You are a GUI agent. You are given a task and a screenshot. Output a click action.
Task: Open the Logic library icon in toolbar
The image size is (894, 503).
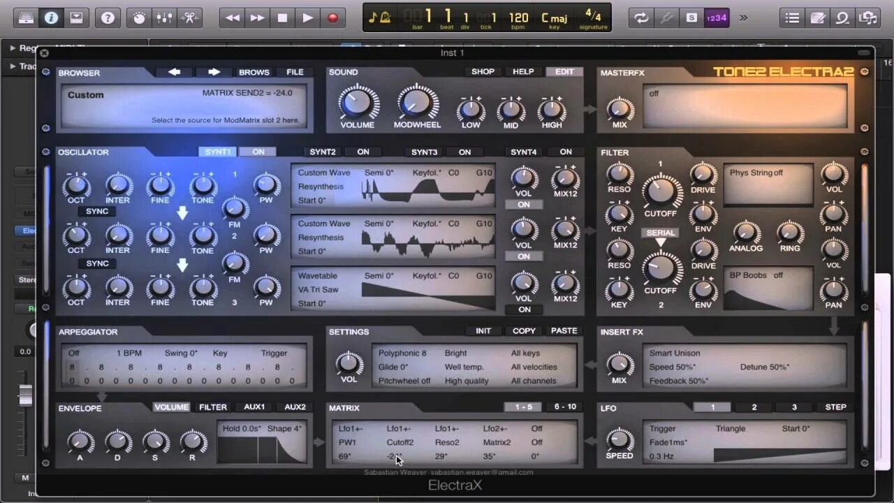tap(27, 18)
